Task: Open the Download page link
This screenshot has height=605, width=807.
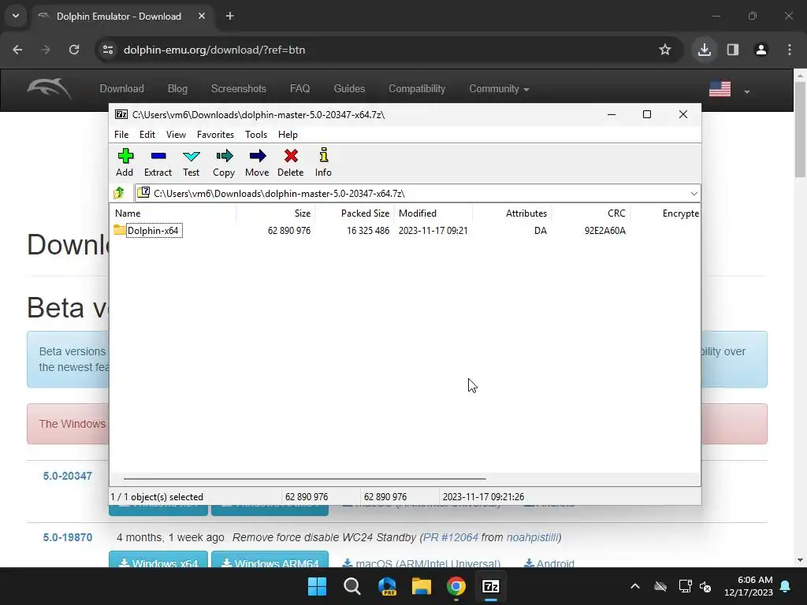Action: pyautogui.click(x=122, y=88)
